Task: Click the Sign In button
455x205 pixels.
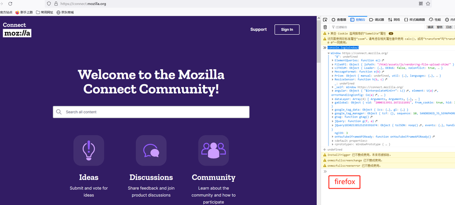Action: (287, 30)
